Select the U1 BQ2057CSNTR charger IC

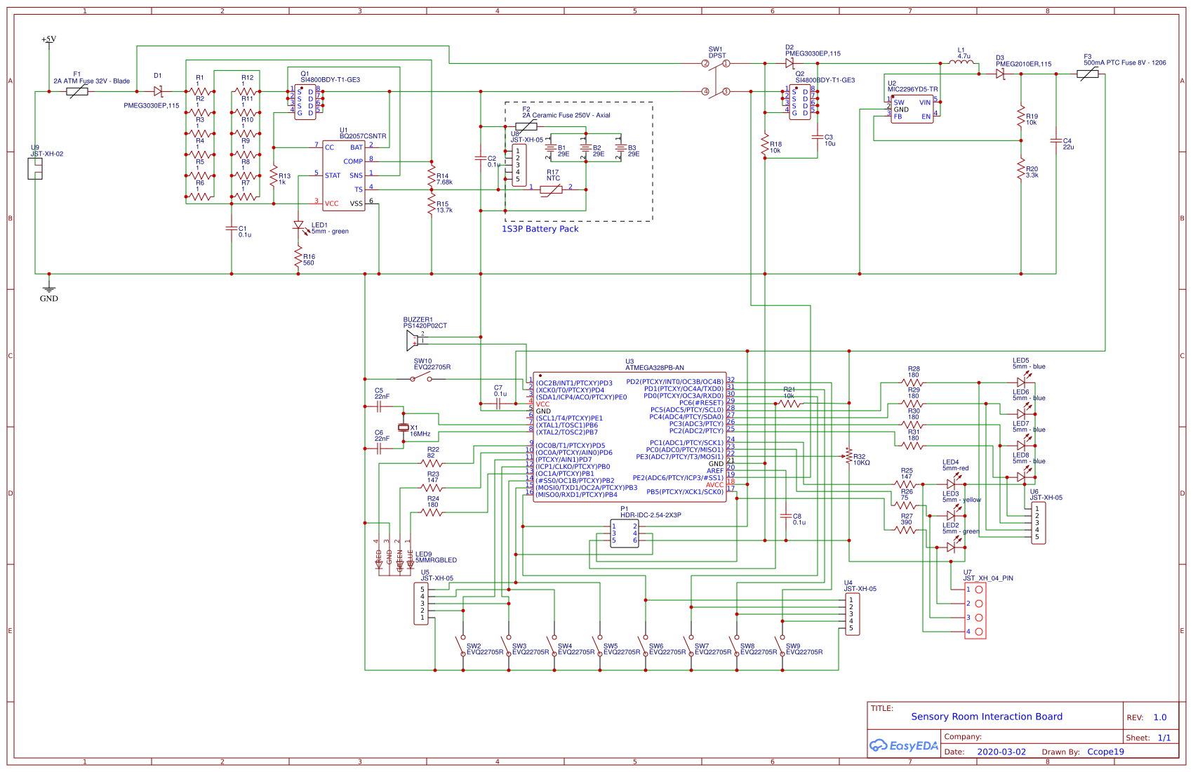click(x=344, y=175)
